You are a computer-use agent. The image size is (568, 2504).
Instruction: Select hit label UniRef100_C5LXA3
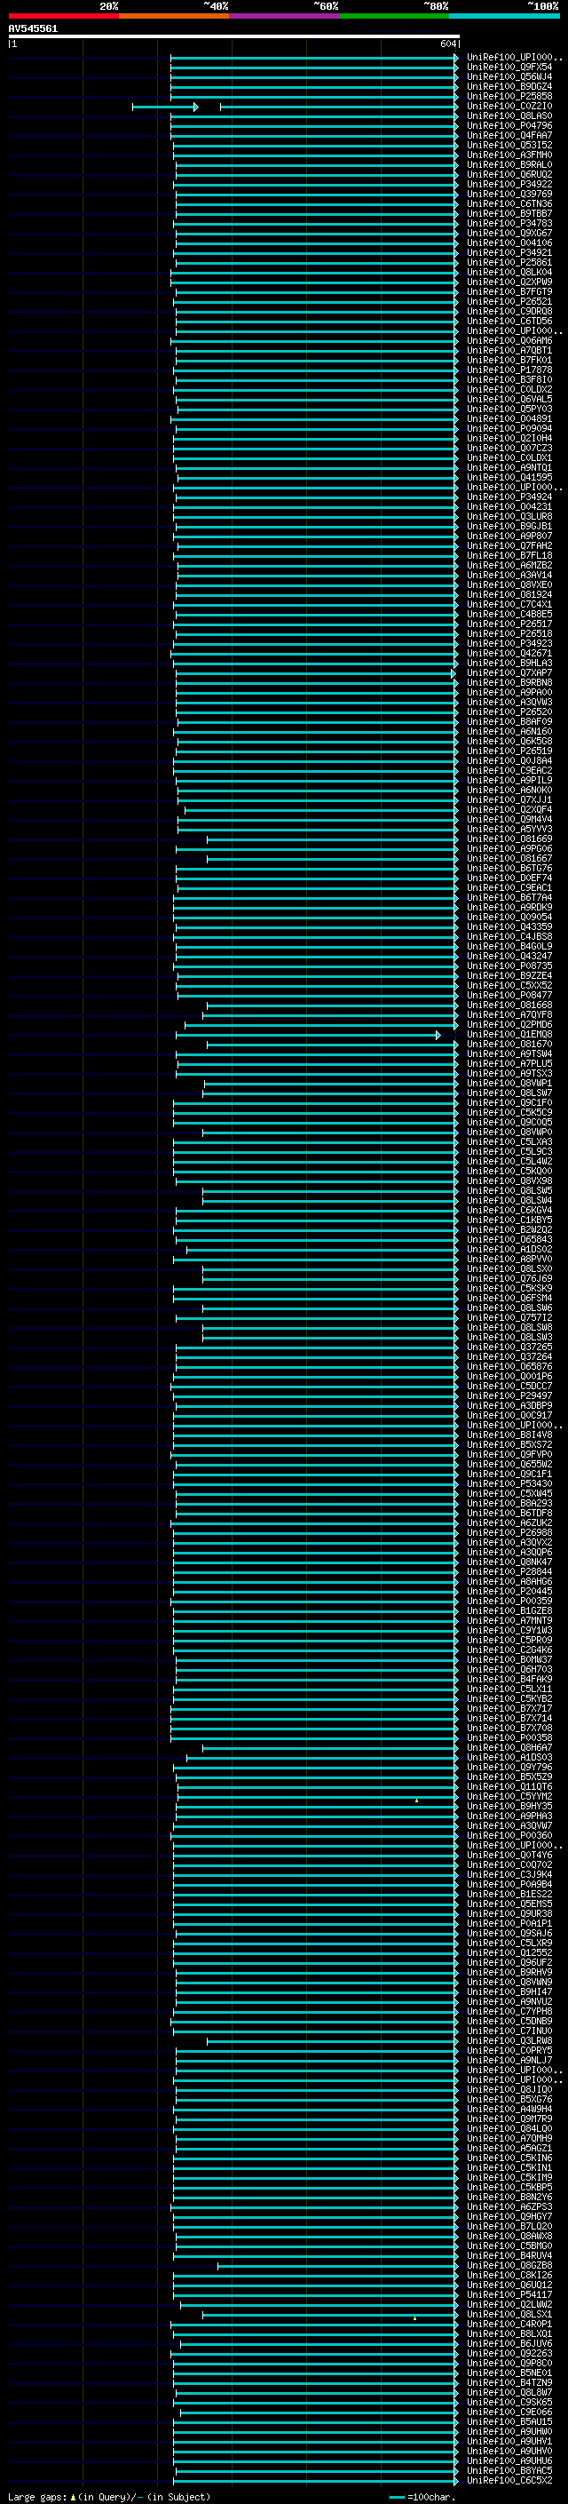point(509,1141)
